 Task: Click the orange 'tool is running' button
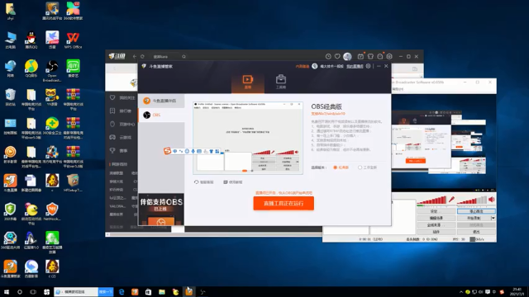coord(284,204)
